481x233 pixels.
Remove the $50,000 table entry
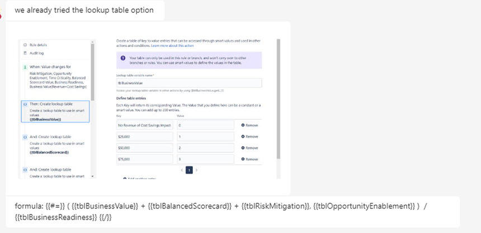[249, 148]
